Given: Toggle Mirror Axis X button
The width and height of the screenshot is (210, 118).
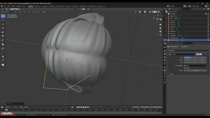Looking at the screenshot, I should coord(187,58).
